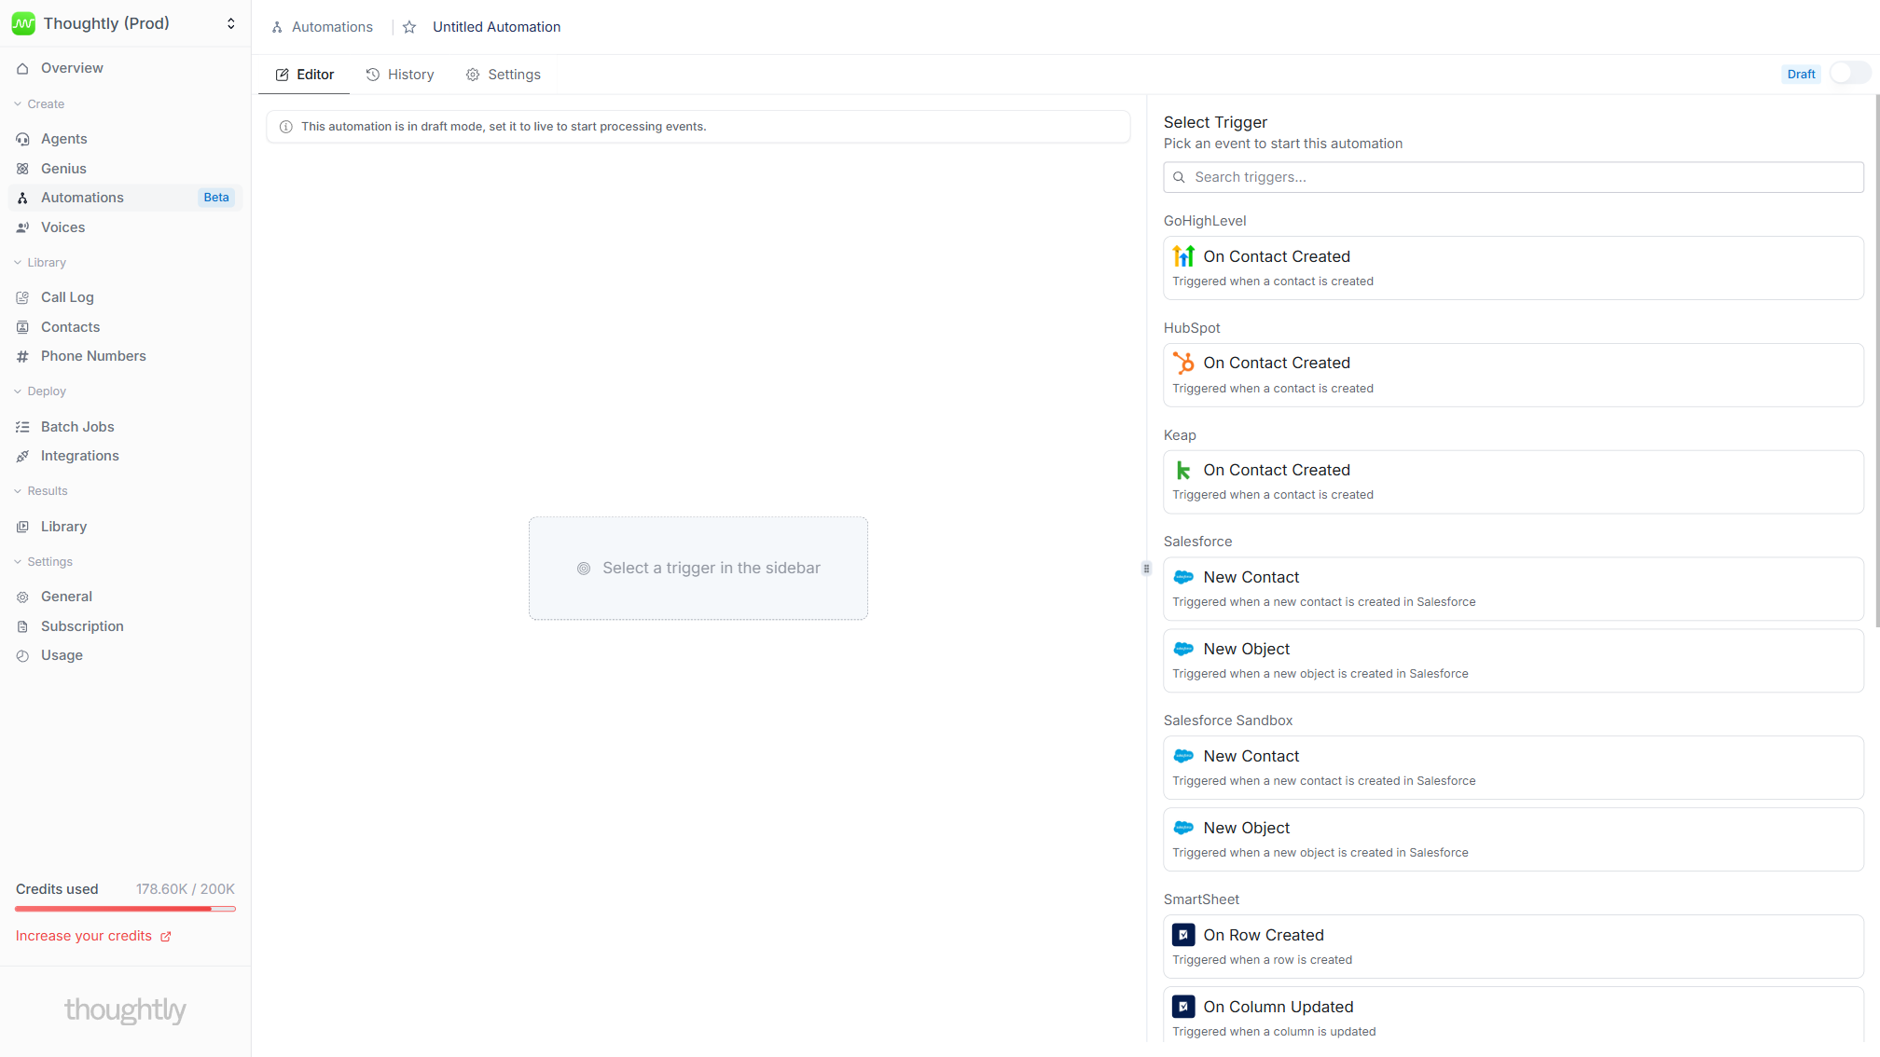Screen dimensions: 1880x1057
Task: Click the credits used progress bar
Action: pyautogui.click(x=125, y=909)
